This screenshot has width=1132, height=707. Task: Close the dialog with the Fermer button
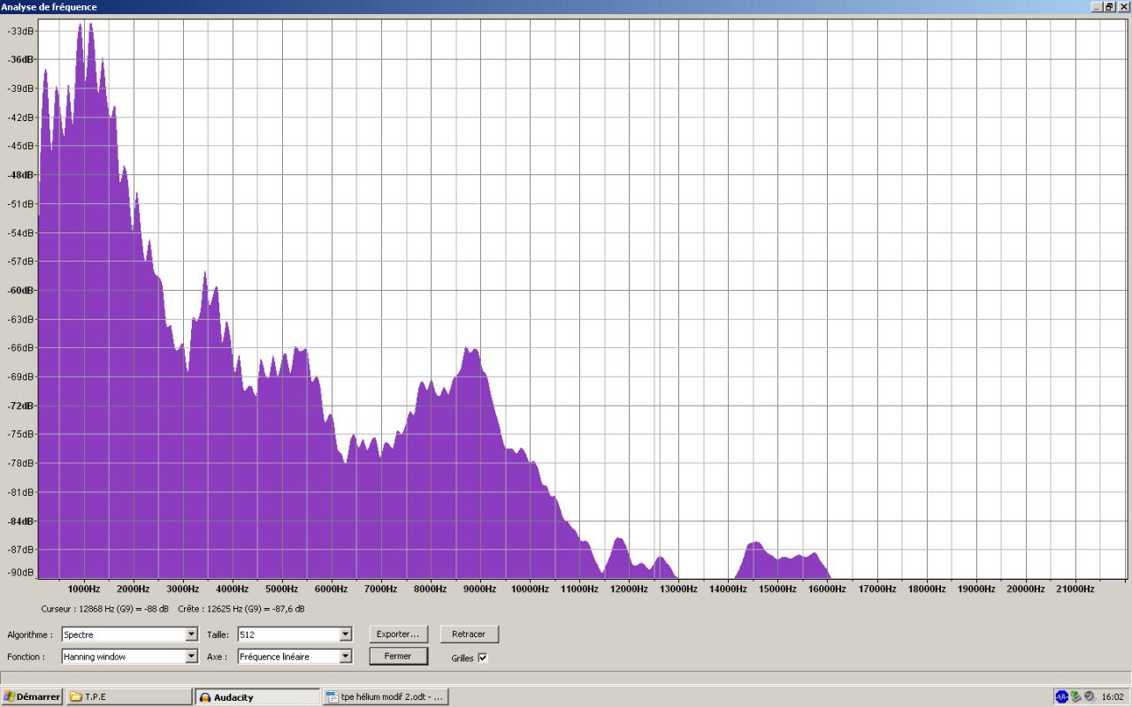point(398,657)
